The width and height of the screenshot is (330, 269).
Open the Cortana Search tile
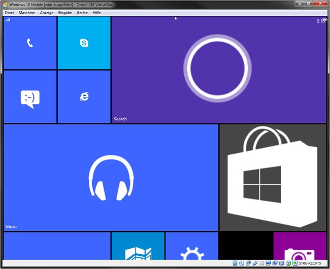tap(219, 70)
